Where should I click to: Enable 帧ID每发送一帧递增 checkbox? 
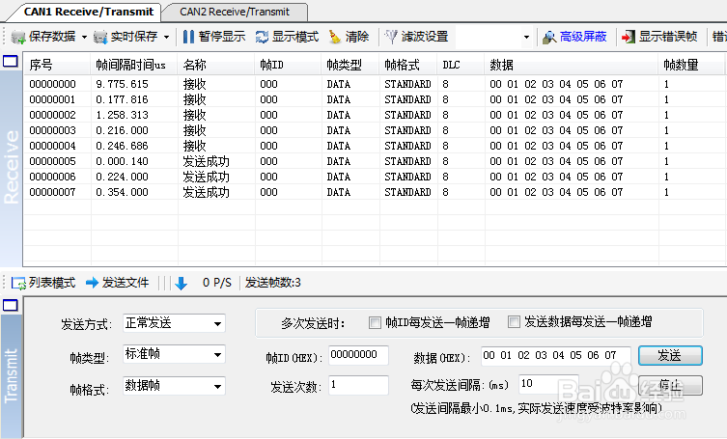[375, 322]
